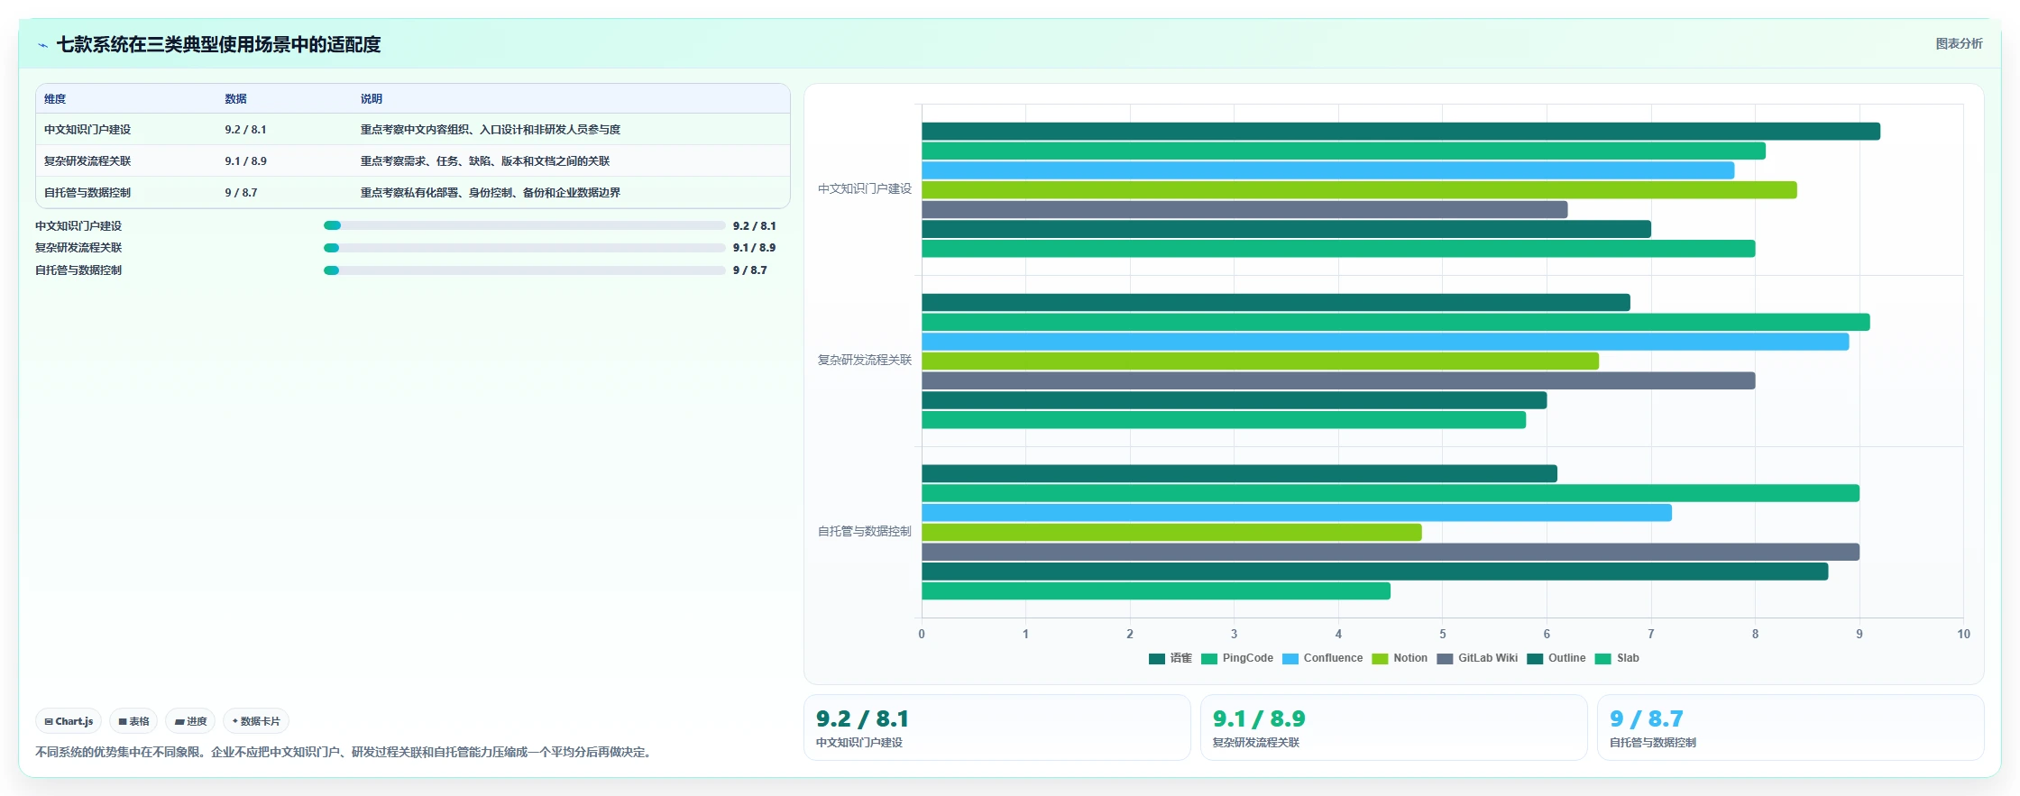2020x796 pixels.
Task: Click description starting 重点考察需求、任务
Action: pos(485,161)
